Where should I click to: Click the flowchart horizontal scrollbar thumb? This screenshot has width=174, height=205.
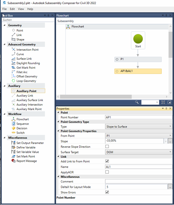(x=96, y=97)
